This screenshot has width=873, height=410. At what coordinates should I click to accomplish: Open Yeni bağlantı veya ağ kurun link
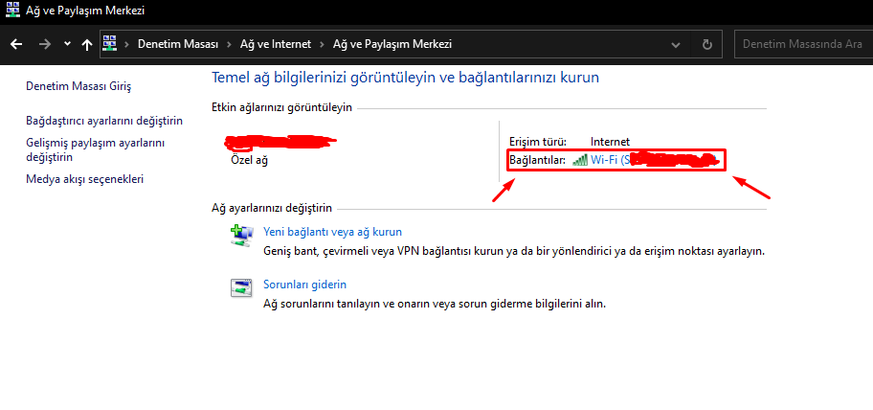(332, 232)
